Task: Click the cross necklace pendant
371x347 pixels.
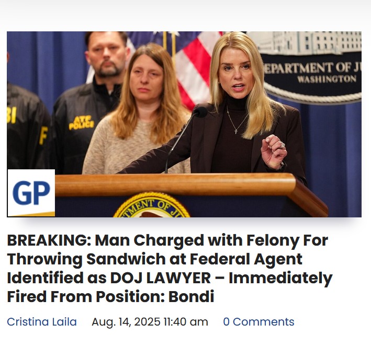Action: [x=236, y=131]
